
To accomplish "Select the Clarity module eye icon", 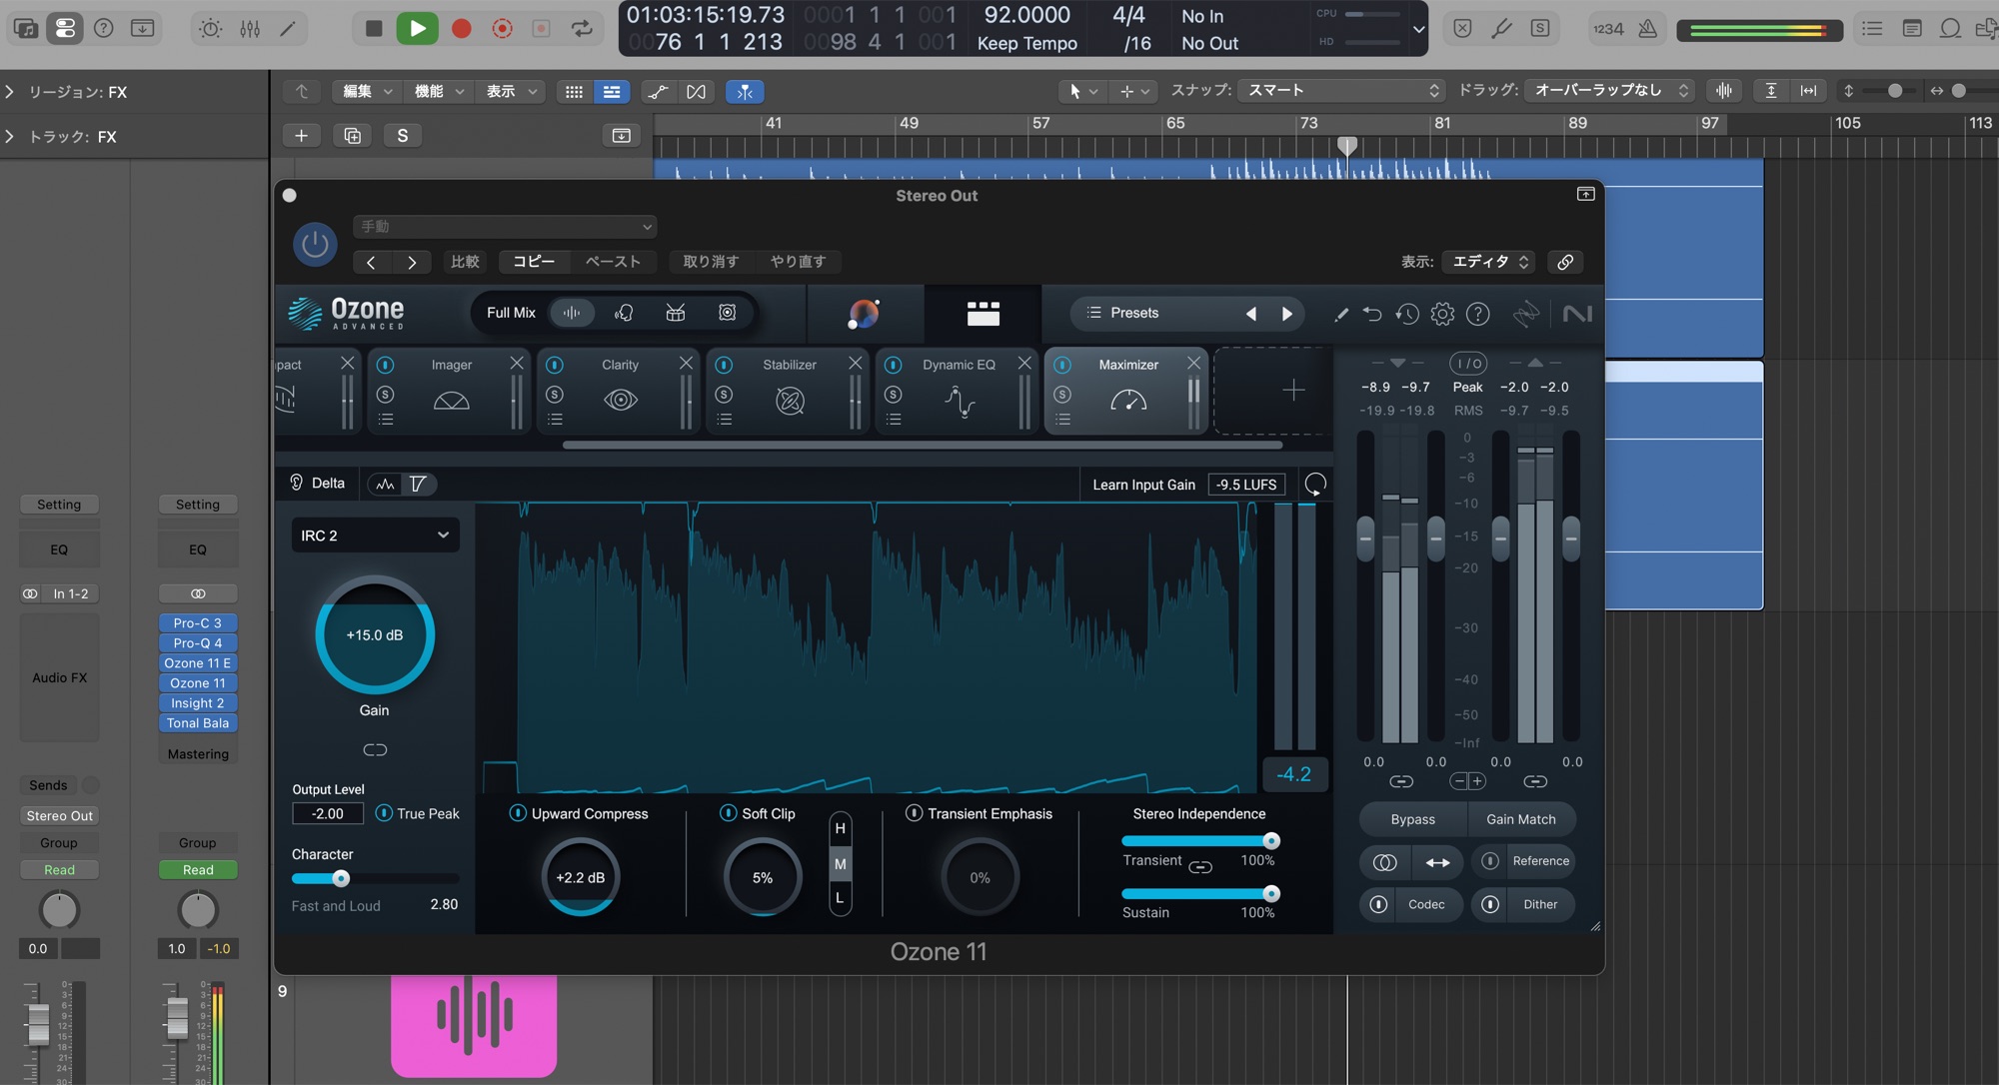I will point(621,401).
